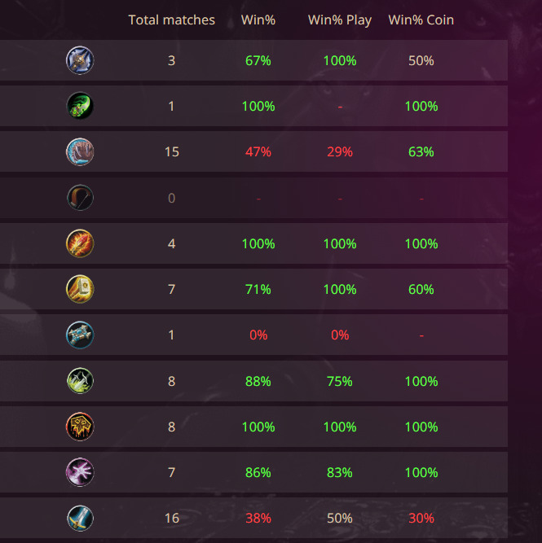Select the 16 total matches value

coord(172,518)
